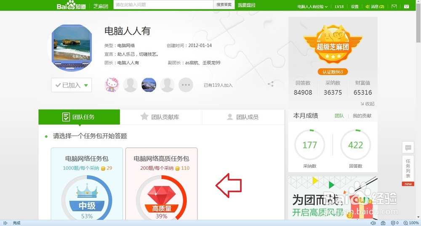The image size is (421, 226).
Task: Select 我的贡献 in 本月成绩
Action: [x=362, y=116]
